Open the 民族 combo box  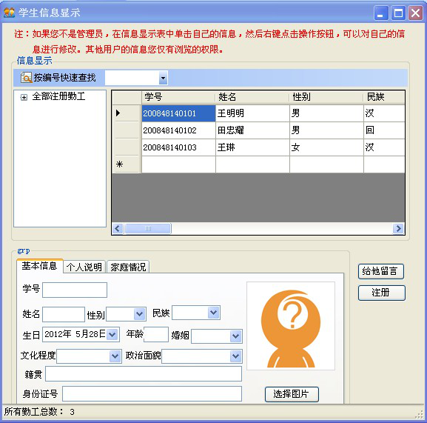point(213,313)
